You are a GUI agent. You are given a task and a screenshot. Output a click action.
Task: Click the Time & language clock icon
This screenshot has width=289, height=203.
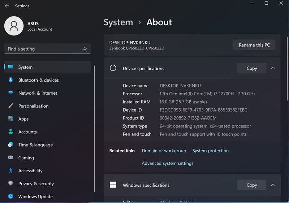pos(11,144)
